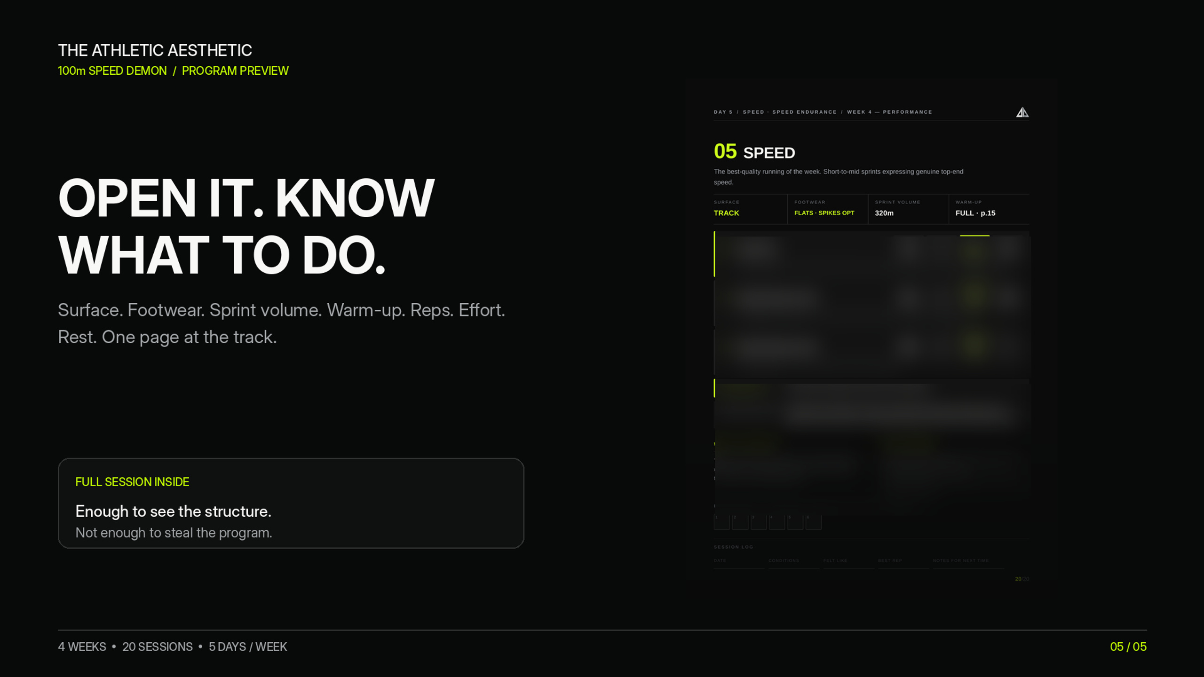Click the BEST REP log field
Image resolution: width=1204 pixels, height=677 pixels.
[903, 563]
